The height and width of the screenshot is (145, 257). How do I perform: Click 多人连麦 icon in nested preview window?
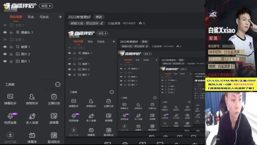[91, 116]
